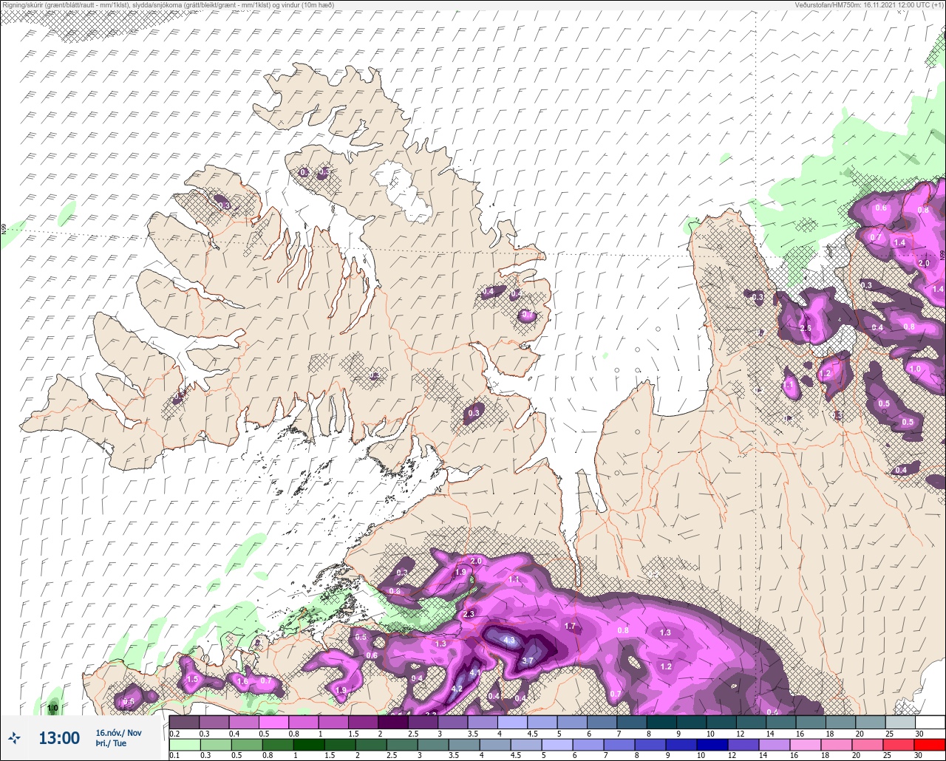This screenshot has width=946, height=761.
Task: Click the 4.2 precipitation value on the map
Action: click(457, 689)
